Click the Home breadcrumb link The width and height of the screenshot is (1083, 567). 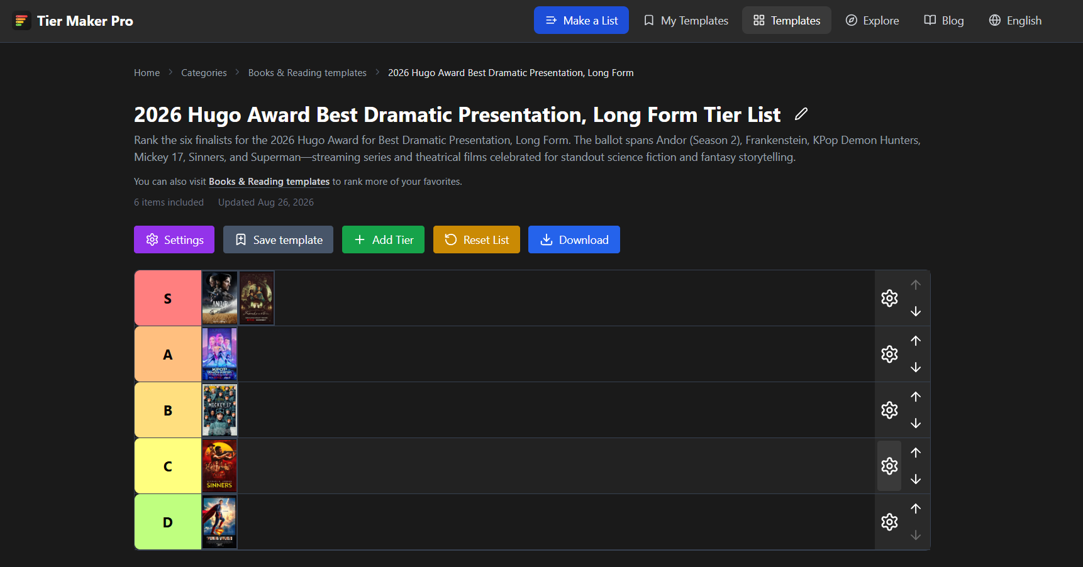147,73
